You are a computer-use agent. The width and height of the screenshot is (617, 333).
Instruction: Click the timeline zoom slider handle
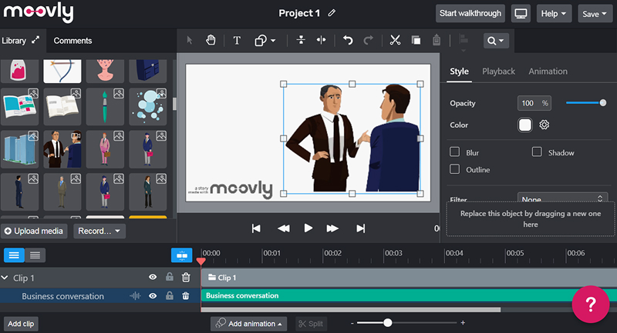click(x=388, y=322)
